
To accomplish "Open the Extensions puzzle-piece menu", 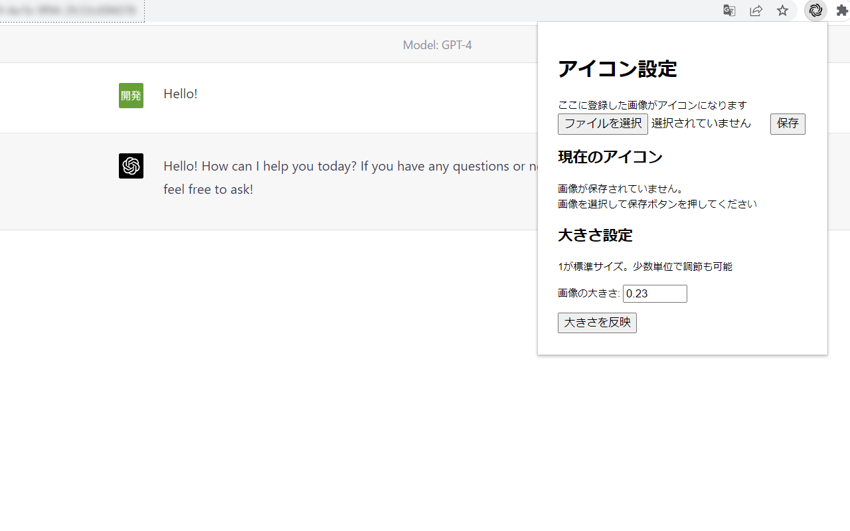I will [x=842, y=11].
